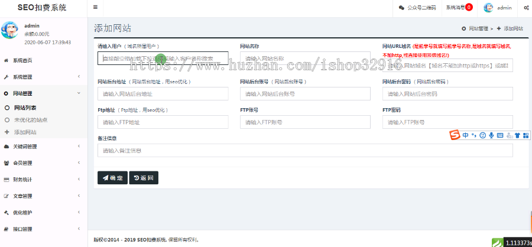This screenshot has width=532, height=247.
Task: Click the 系统消息 link text
Action: pos(455,8)
